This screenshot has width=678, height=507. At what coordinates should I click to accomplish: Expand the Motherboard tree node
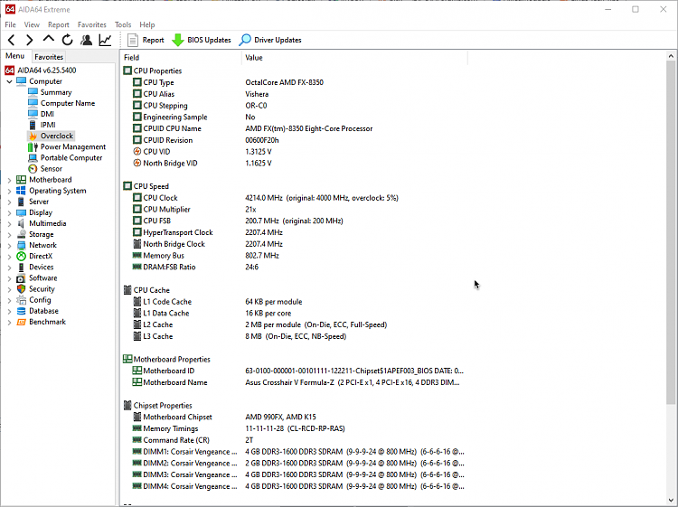[x=9, y=180]
